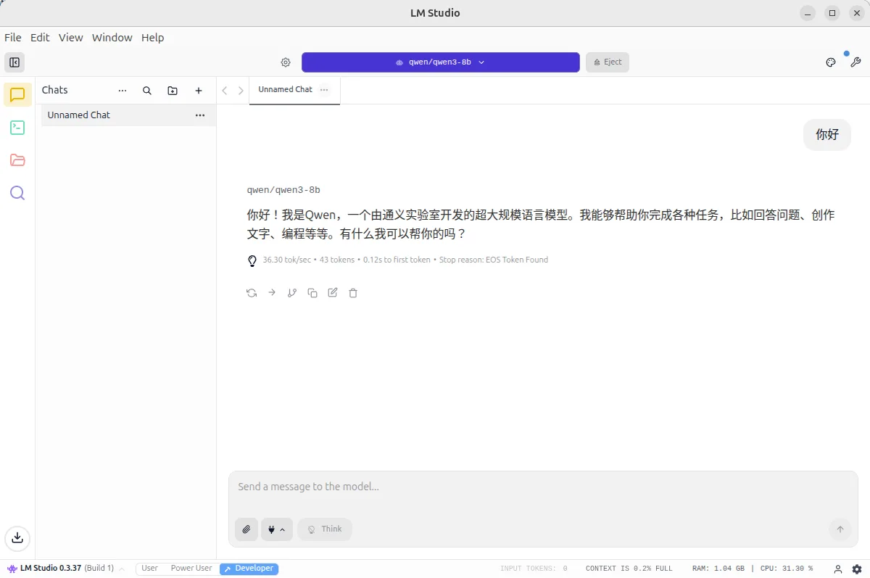Expand the LM Studio version chevron
Screen dimensions: 870x578
coord(122,569)
